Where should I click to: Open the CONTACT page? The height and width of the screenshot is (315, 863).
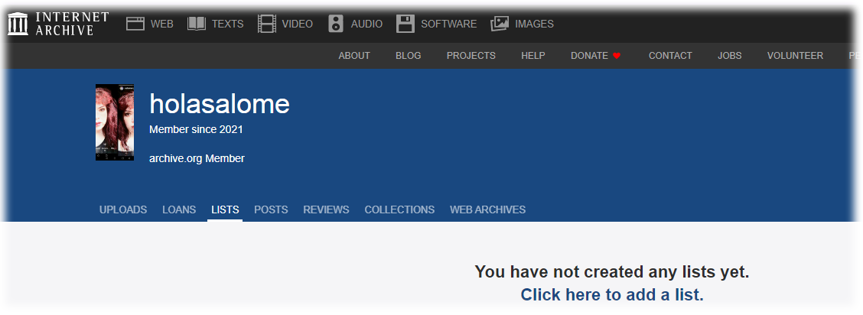pyautogui.click(x=670, y=56)
